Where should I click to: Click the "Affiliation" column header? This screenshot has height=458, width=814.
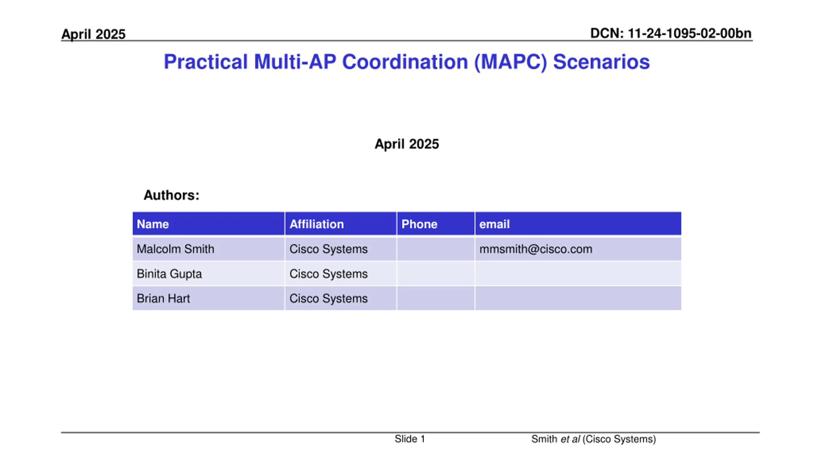[341, 224]
